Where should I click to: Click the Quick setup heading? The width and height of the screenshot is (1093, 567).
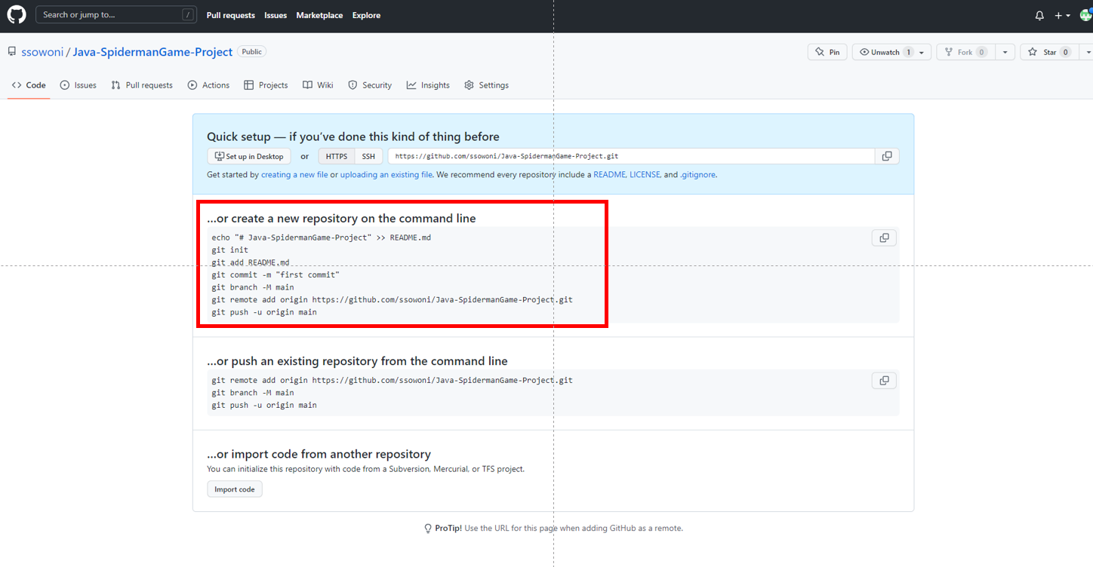[353, 136]
